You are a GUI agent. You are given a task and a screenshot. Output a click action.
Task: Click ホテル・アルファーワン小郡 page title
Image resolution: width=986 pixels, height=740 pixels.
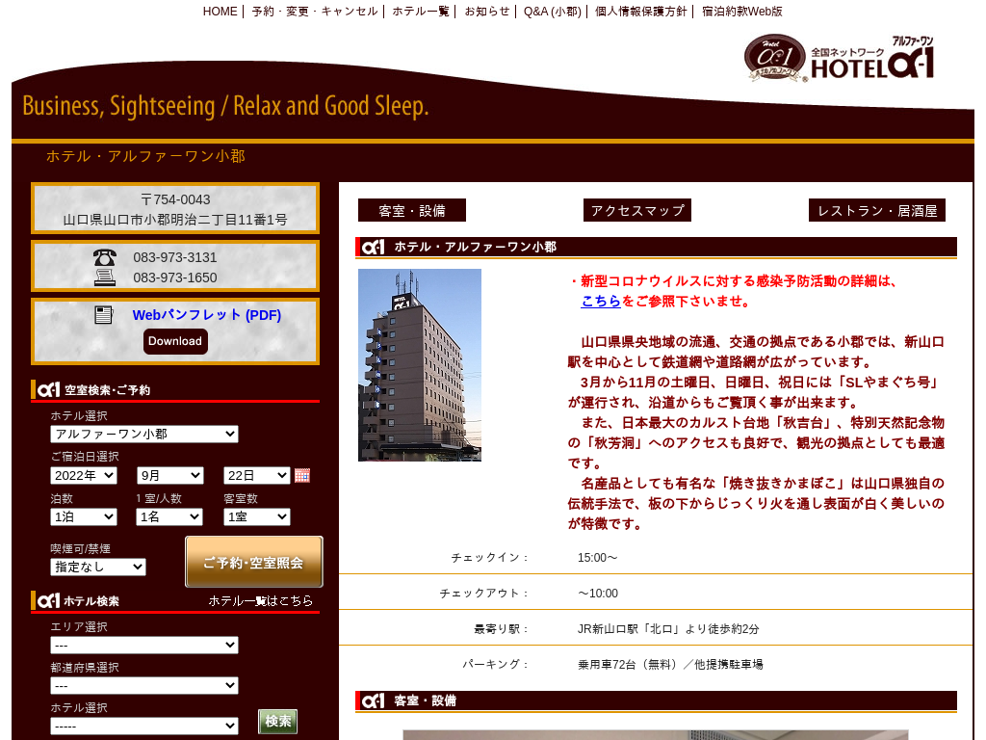coord(145,156)
